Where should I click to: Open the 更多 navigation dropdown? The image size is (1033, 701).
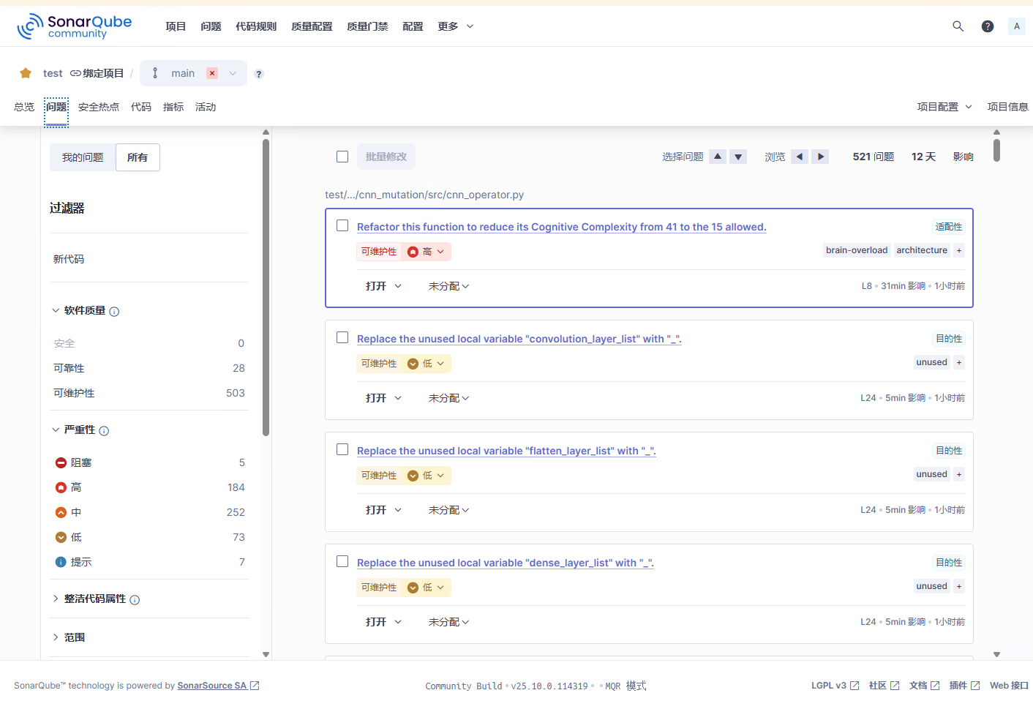[x=455, y=26]
